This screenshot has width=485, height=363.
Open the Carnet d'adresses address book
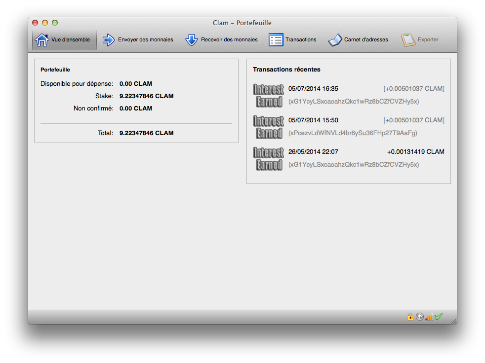click(358, 40)
